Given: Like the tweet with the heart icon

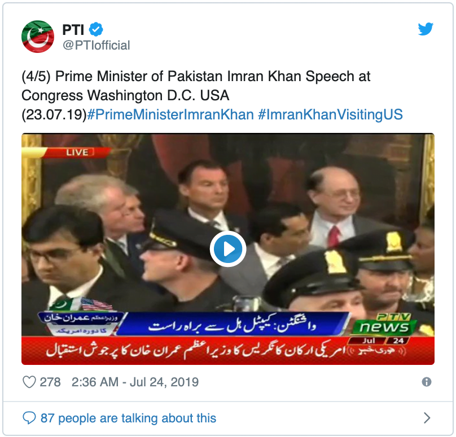Looking at the screenshot, I should tap(29, 382).
